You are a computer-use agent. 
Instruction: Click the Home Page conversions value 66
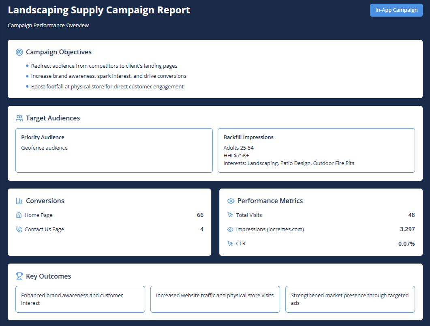(200, 215)
